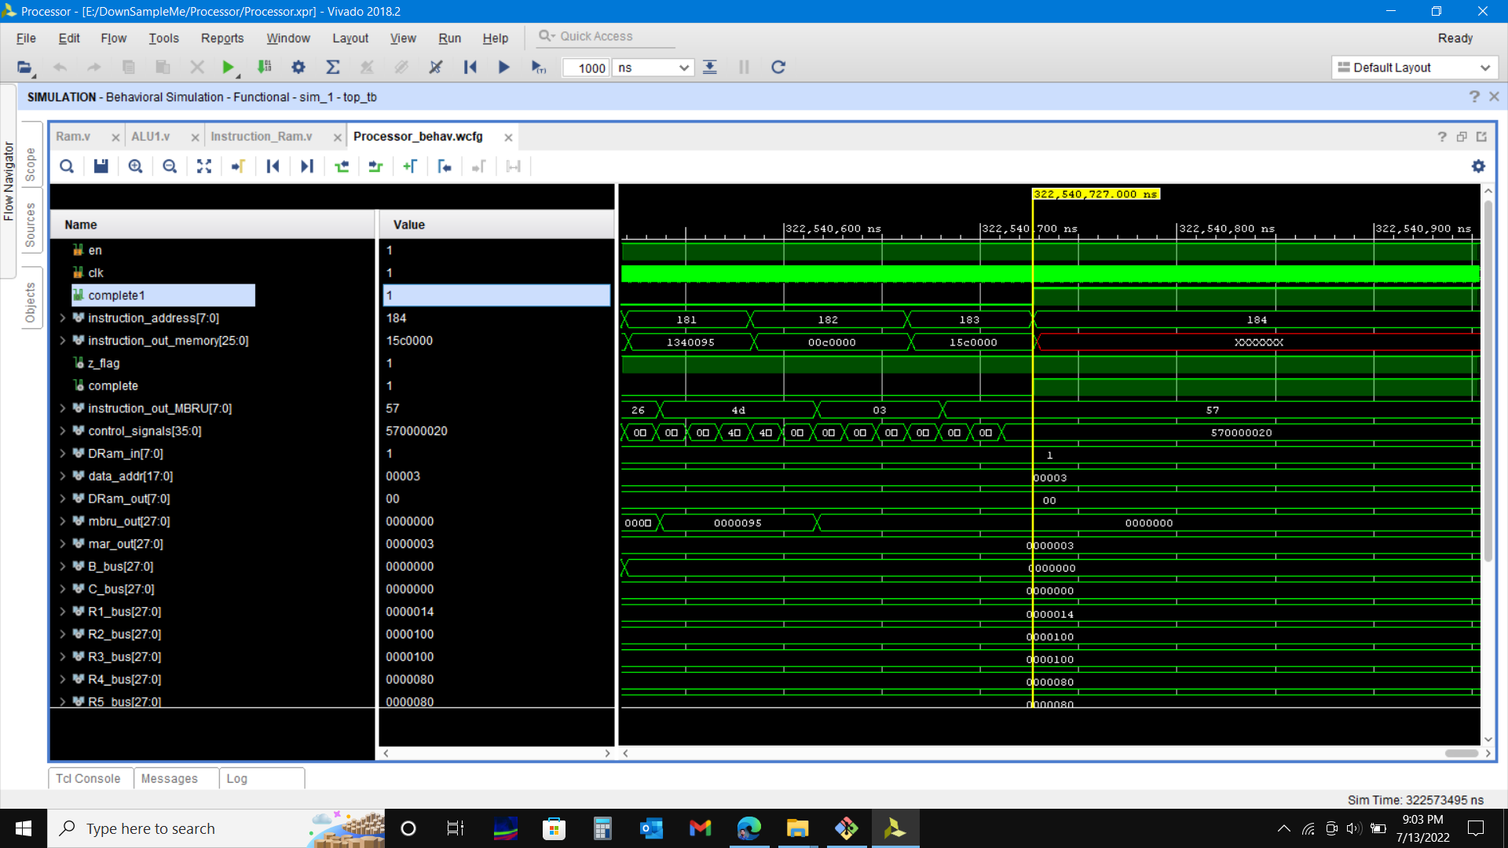Switch to the Ram.v tab
1508x848 pixels.
73,137
